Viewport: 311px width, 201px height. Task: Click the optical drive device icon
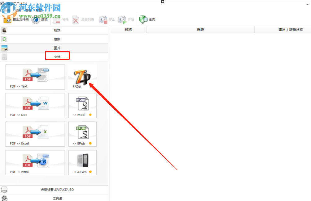tap(4, 190)
